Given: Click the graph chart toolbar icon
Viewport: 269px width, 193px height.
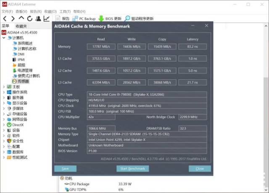Looking at the screenshot, I should click(x=47, y=18).
